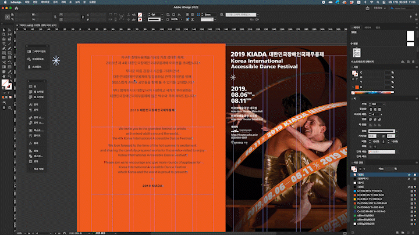
Task: Open the 그라데이션 collapsed panel
Action: 37,52
